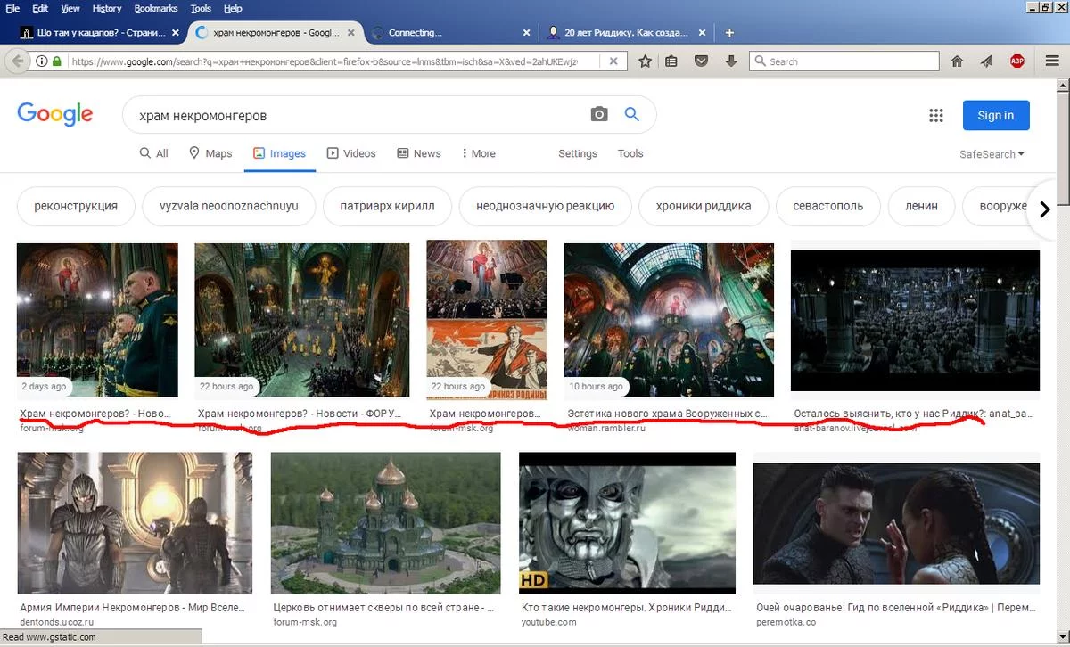Filter by 'реконструкция' chip
This screenshot has width=1070, height=647.
coord(76,206)
